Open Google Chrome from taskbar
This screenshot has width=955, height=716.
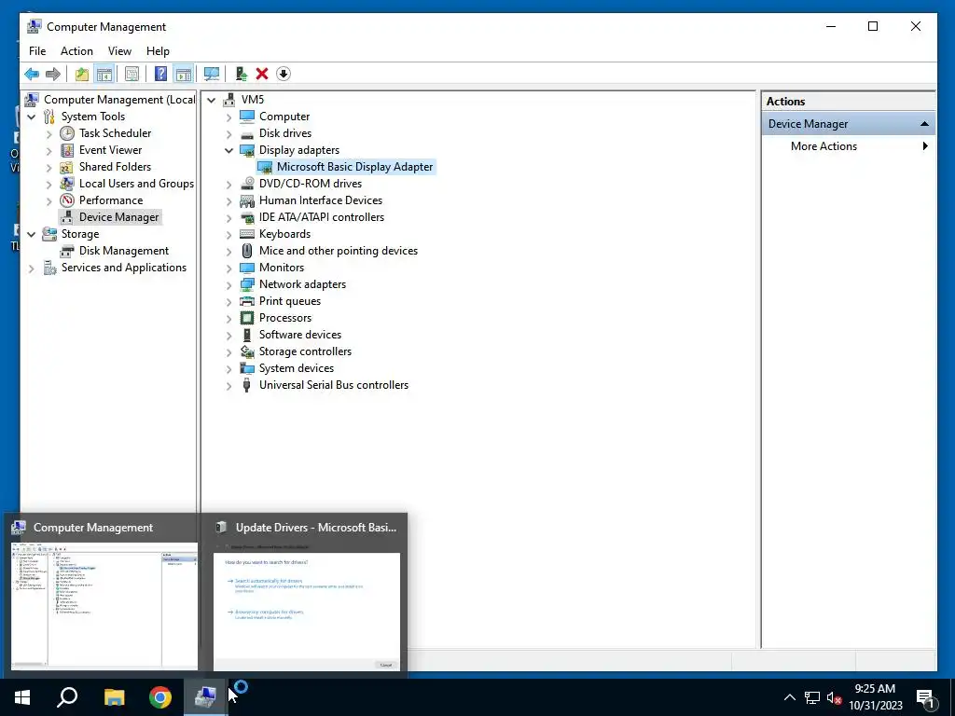click(160, 697)
